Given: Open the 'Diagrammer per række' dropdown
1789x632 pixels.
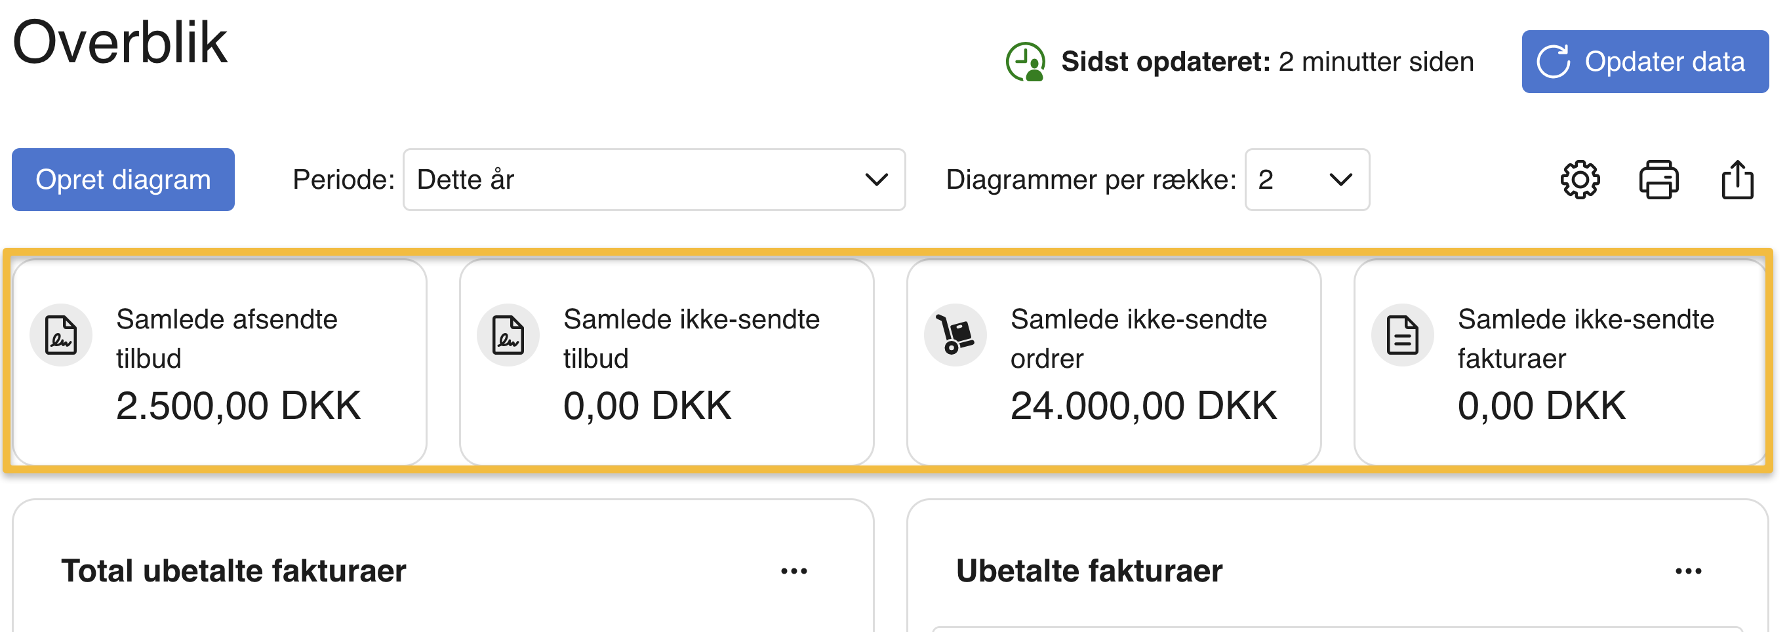Looking at the screenshot, I should point(1306,180).
